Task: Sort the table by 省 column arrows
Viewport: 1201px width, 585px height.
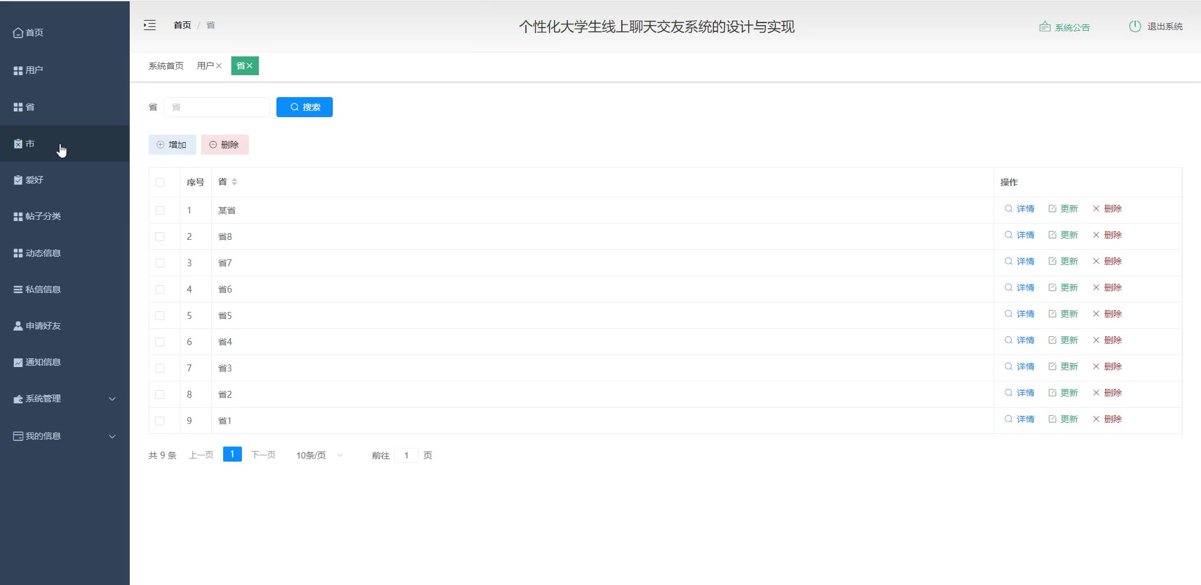Action: click(x=234, y=182)
